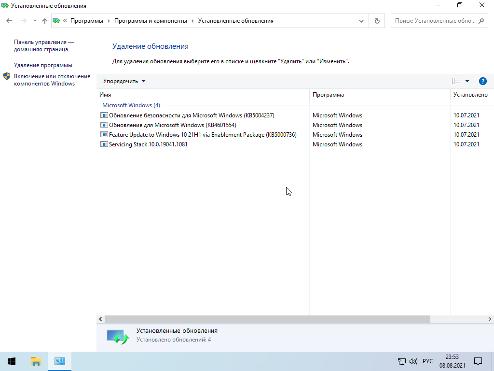
Task: Click the search installed updates field
Action: tap(434, 21)
